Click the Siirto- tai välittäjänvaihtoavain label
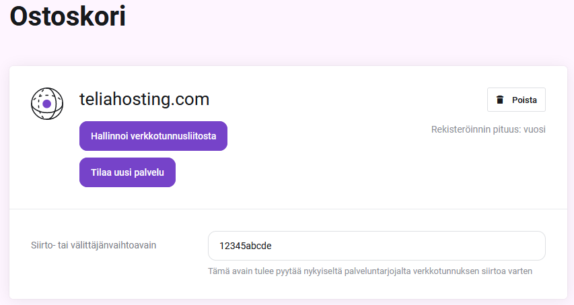This screenshot has height=305, width=574. pyautogui.click(x=94, y=245)
